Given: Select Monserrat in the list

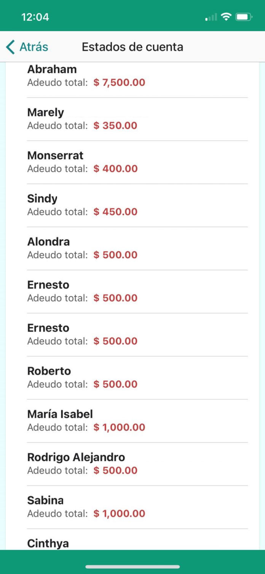Looking at the screenshot, I should point(55,155).
